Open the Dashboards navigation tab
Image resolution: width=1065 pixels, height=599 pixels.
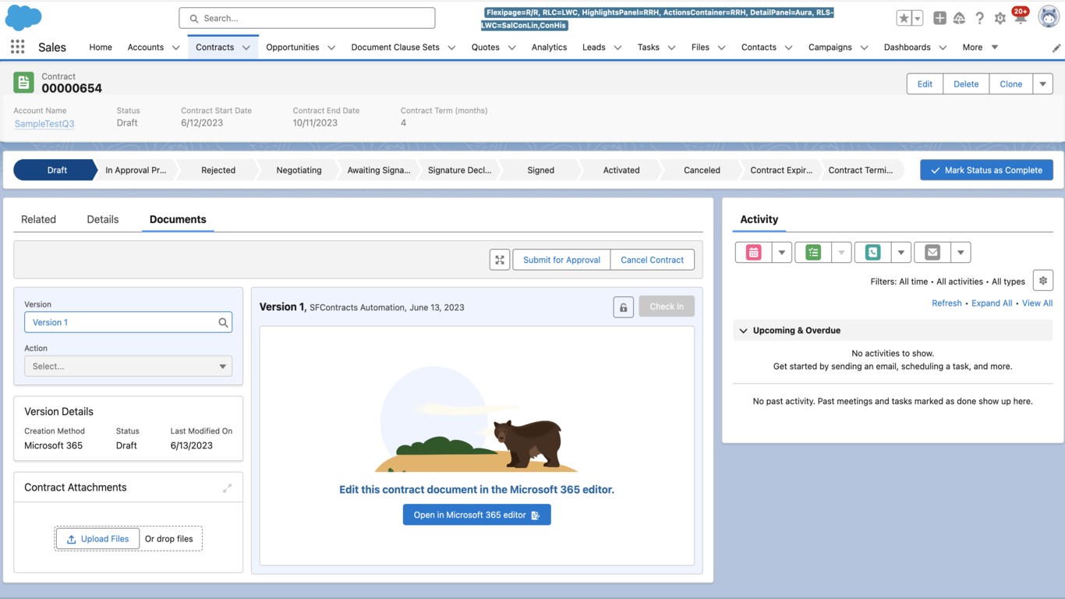pos(907,48)
